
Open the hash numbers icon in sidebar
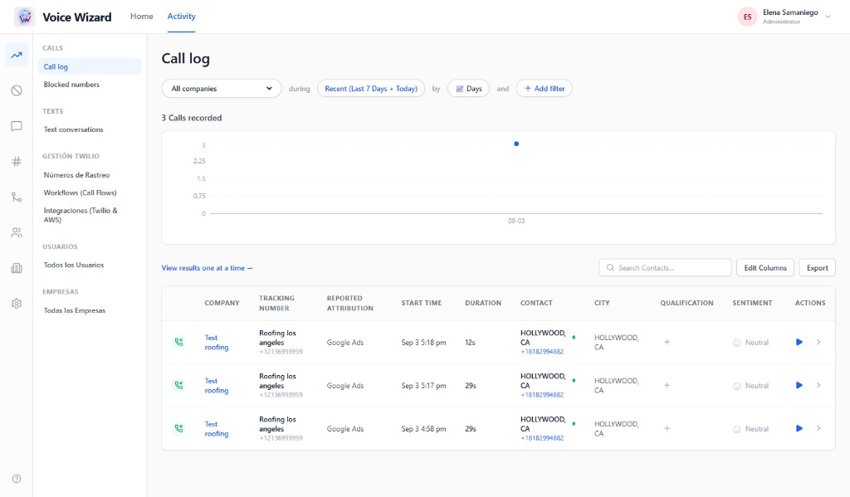tap(17, 162)
